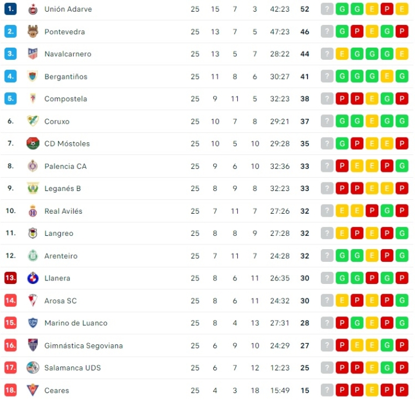Click the CD Móstoles crest icon
415x403 pixels.
[x=33, y=143]
